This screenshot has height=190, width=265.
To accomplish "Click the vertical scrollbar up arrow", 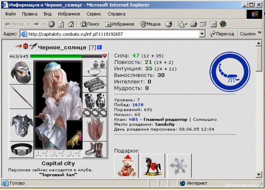I will 258,43.
